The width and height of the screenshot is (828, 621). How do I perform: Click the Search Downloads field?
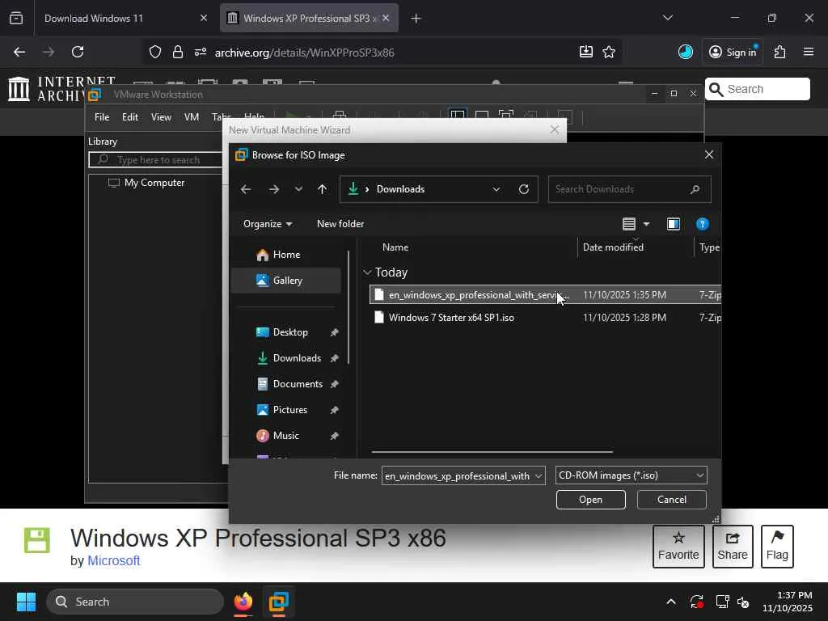629,189
